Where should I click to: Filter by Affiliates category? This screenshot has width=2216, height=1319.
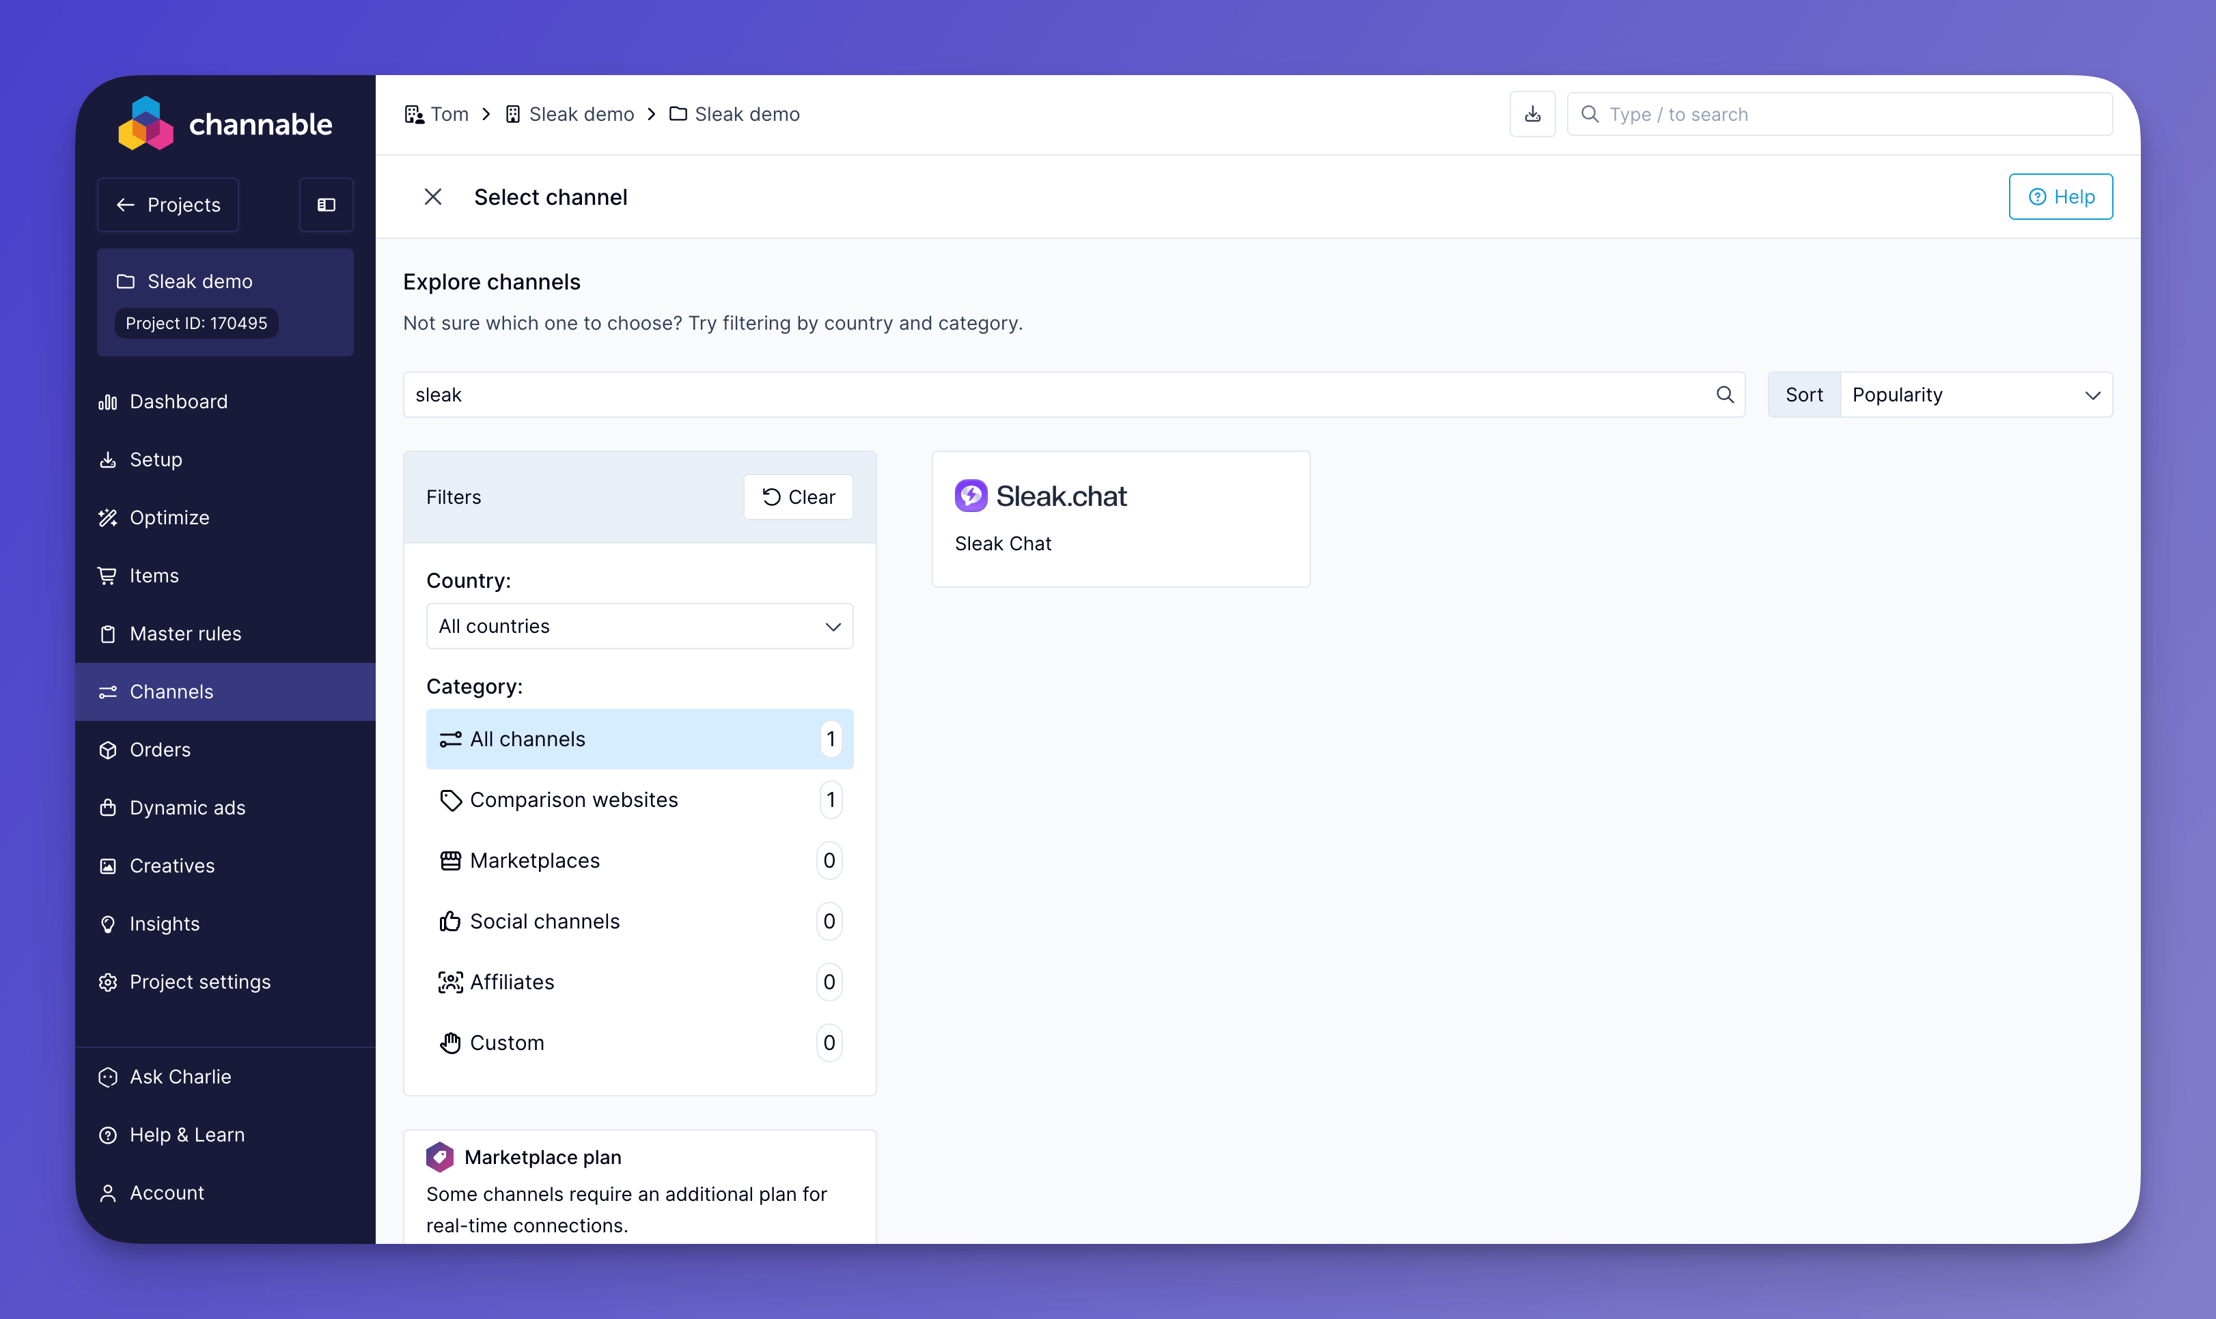click(639, 982)
